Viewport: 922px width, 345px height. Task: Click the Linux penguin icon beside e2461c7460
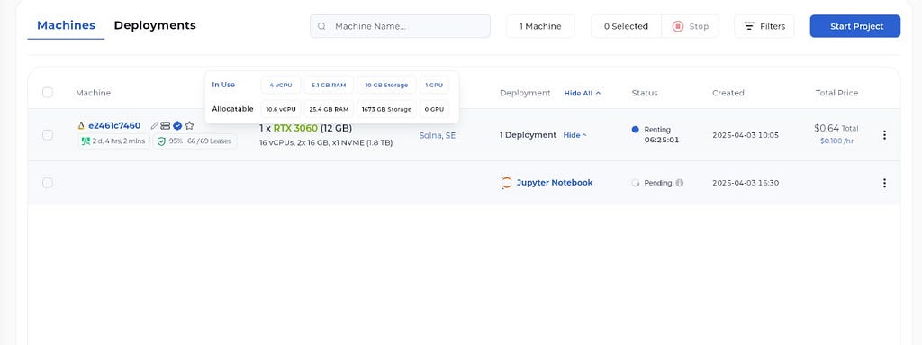(81, 125)
